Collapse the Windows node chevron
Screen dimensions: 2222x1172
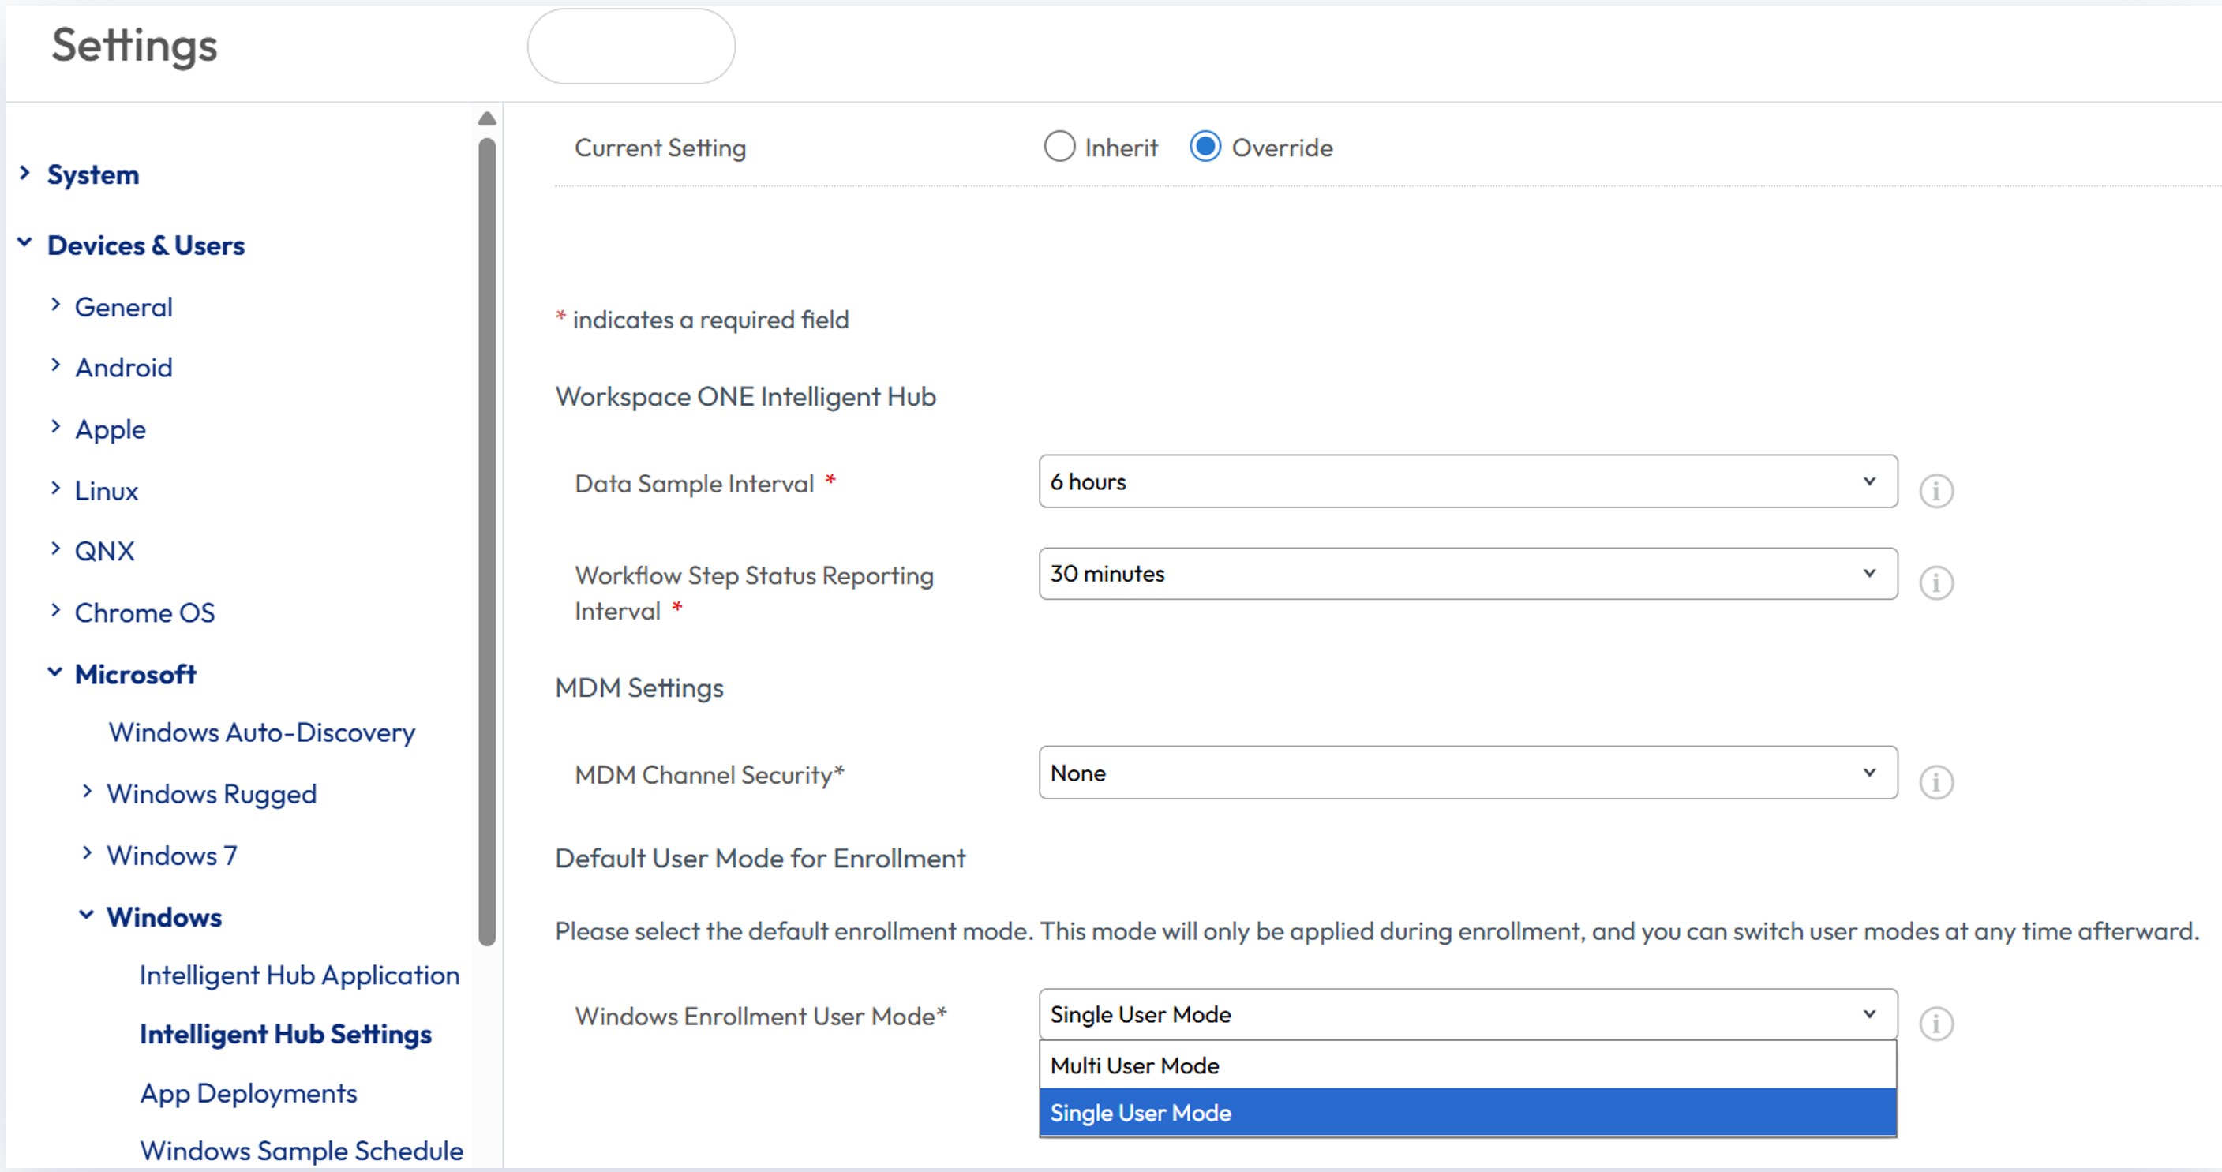click(x=86, y=915)
